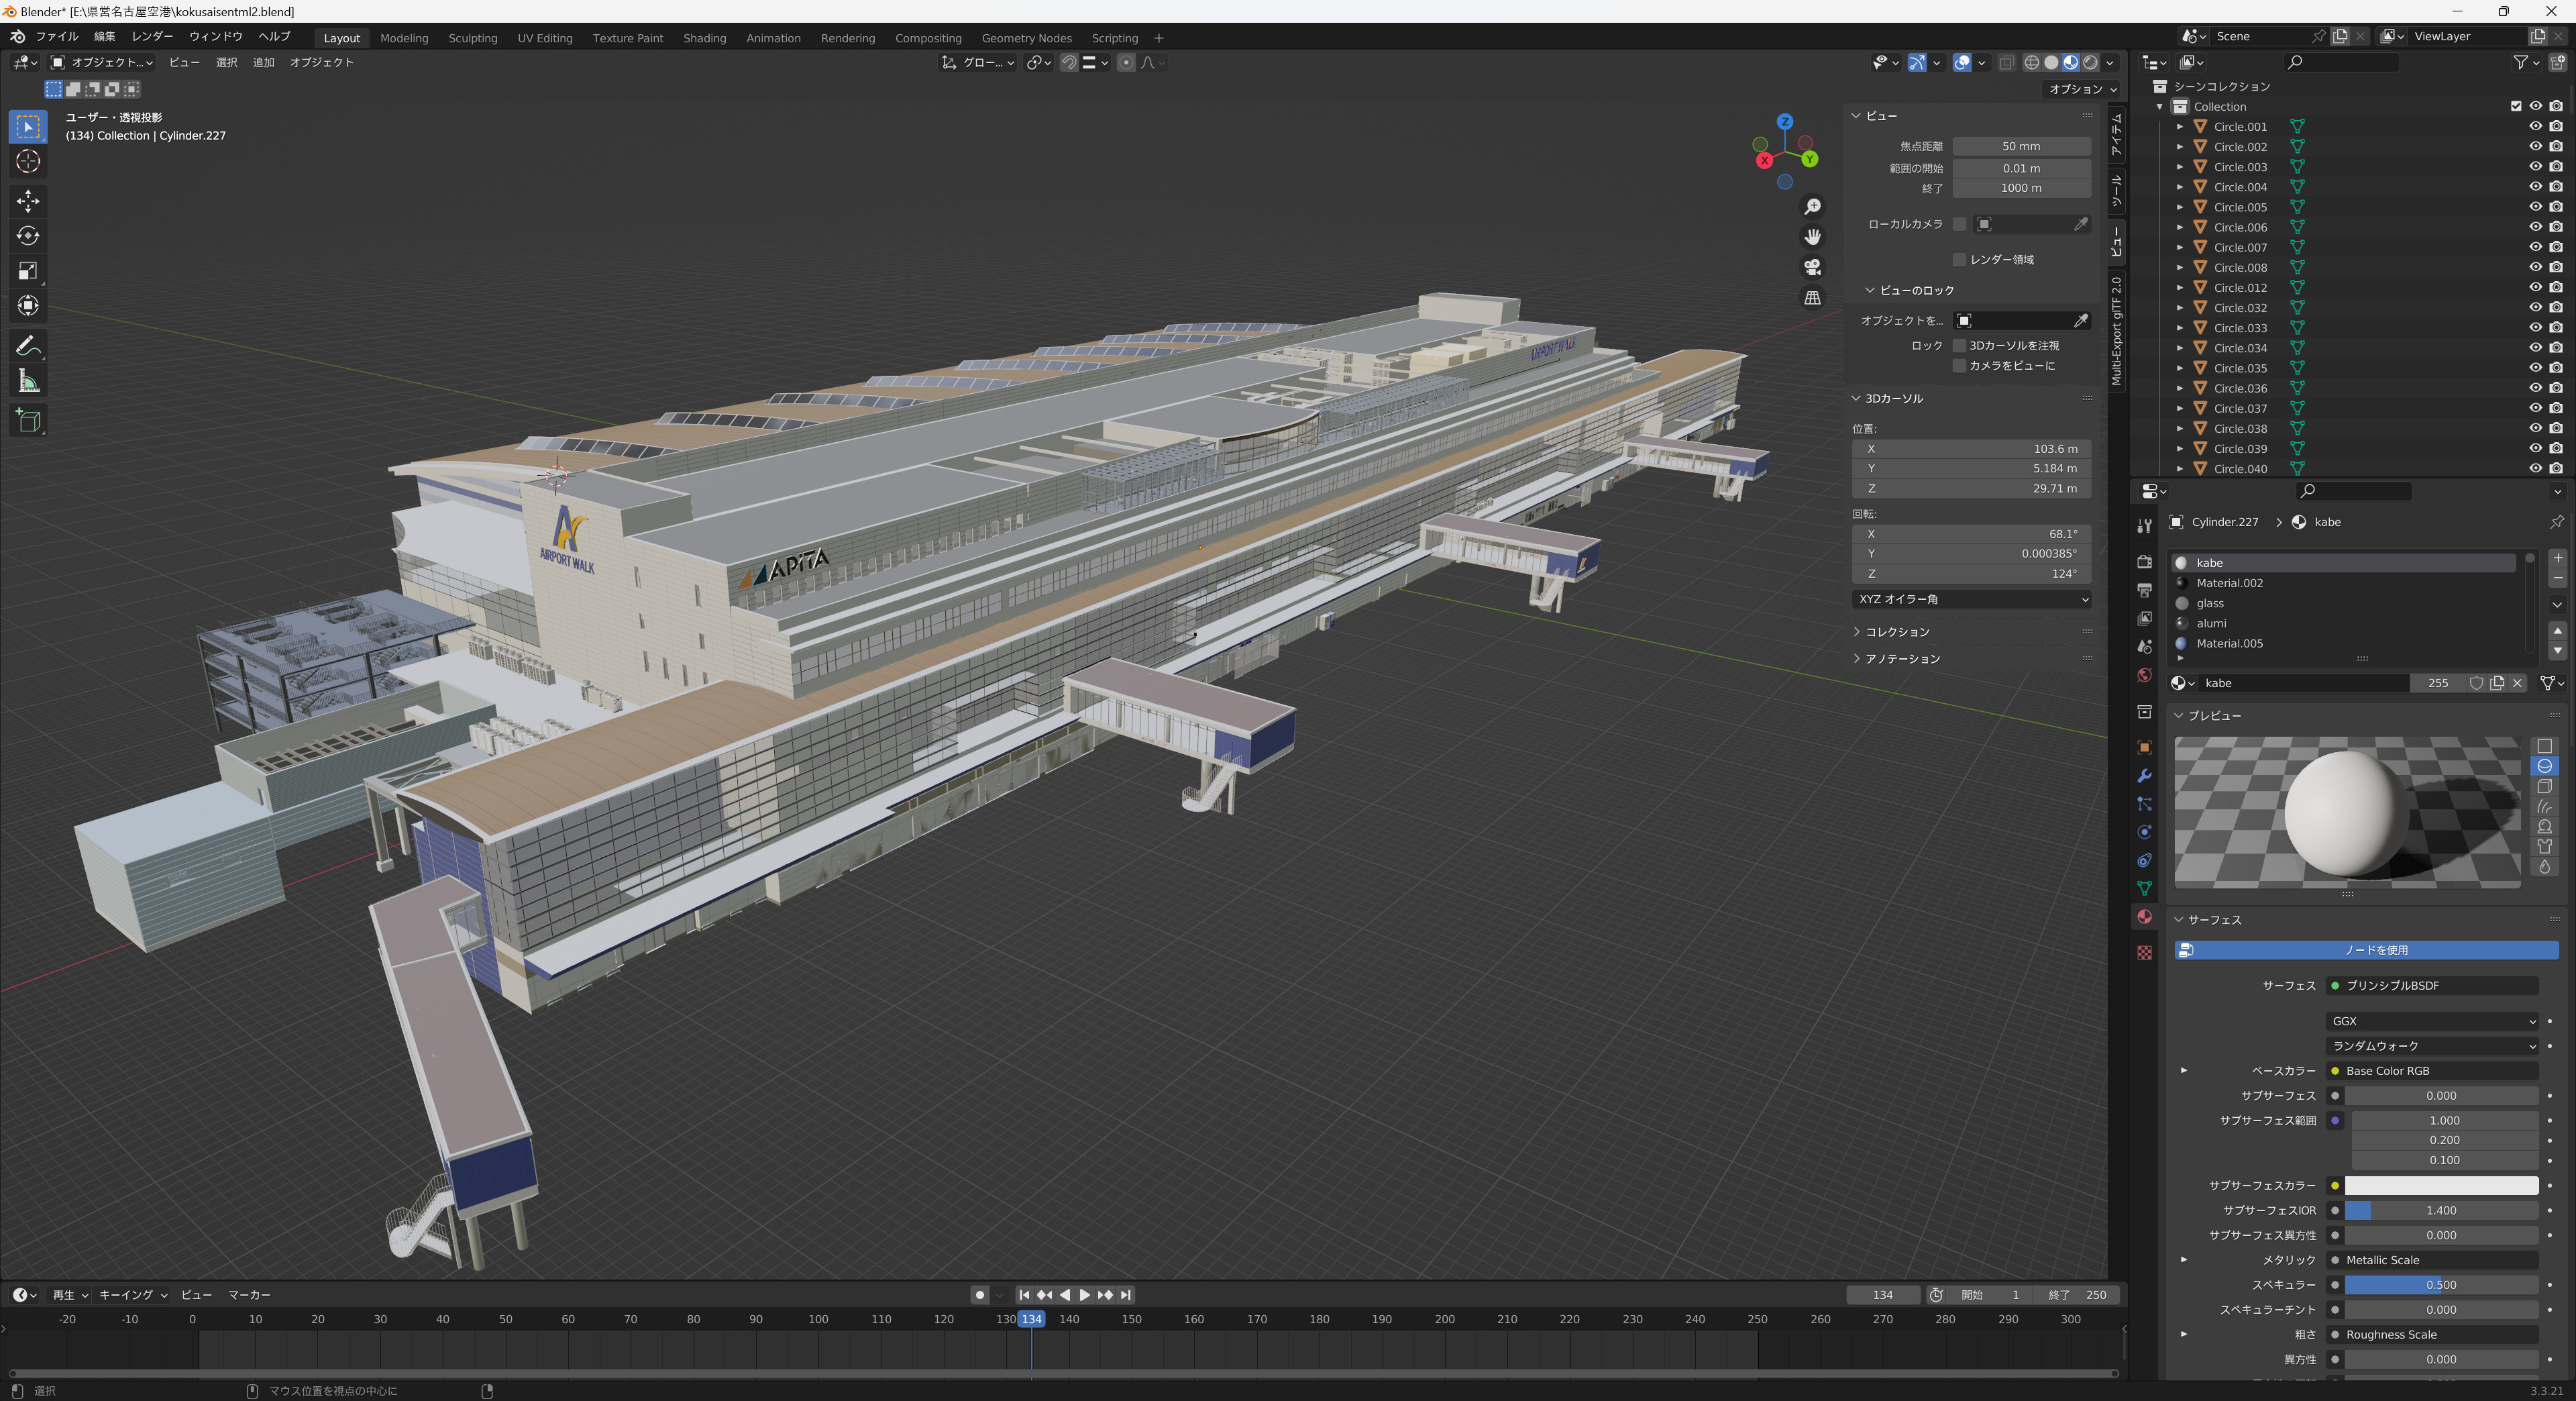Open Material properties tab icon
This screenshot has width=2576, height=1401.
point(2144,916)
